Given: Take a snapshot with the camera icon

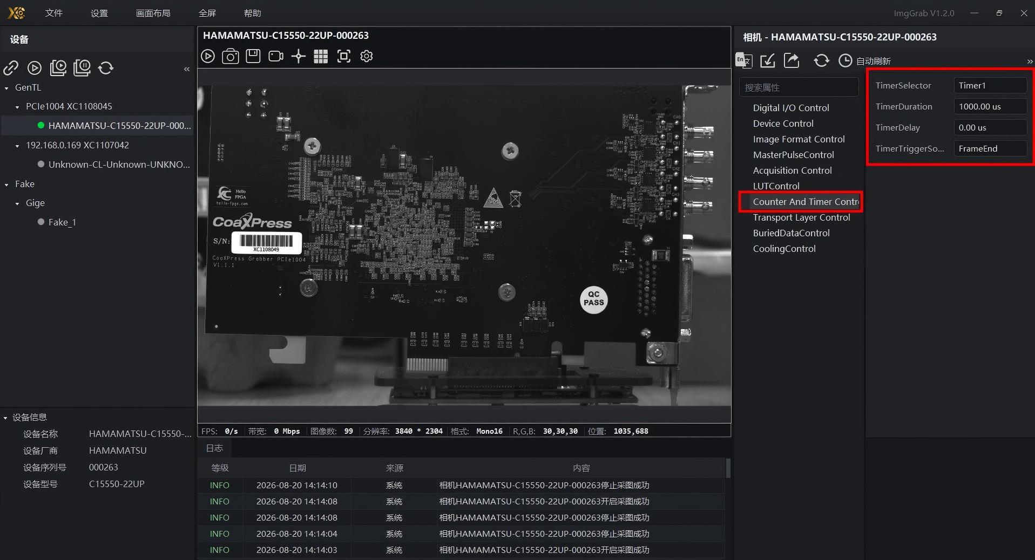Looking at the screenshot, I should pos(231,56).
